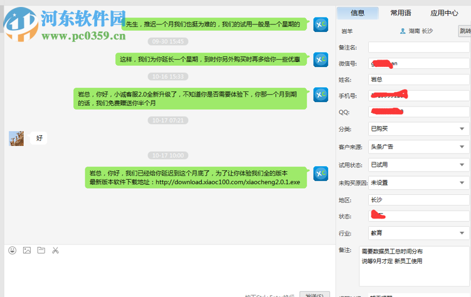Expand the 客户来源 dropdown showing 头条广告
The image size is (471, 297).
(418, 147)
